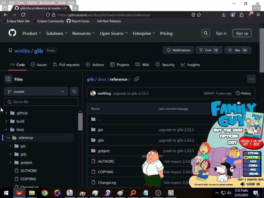The image size is (264, 198).
Task: Switch to Pull requests tab
Action: click(x=66, y=65)
